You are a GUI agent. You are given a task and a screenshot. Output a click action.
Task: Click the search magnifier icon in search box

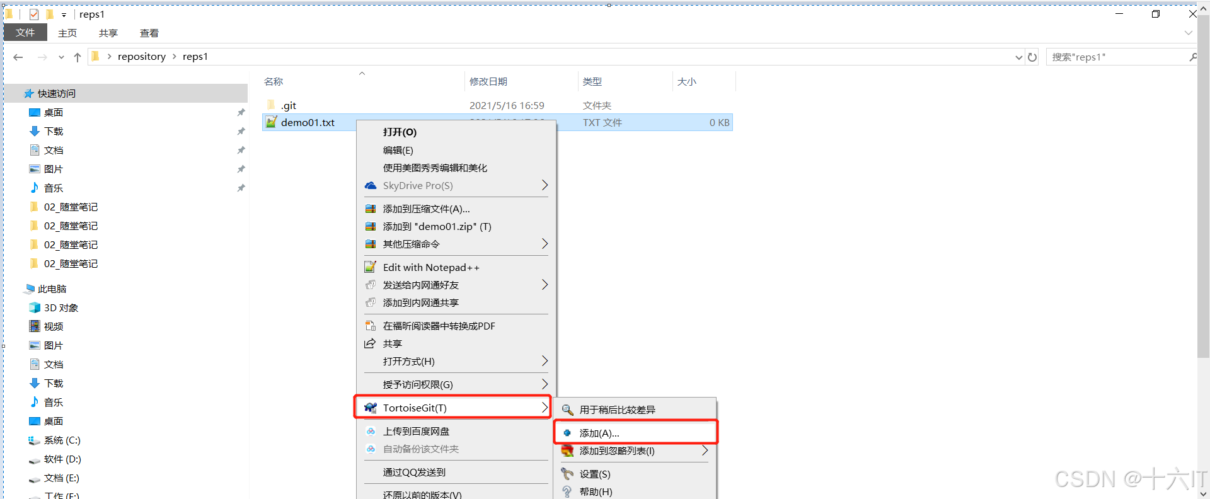tap(1192, 57)
